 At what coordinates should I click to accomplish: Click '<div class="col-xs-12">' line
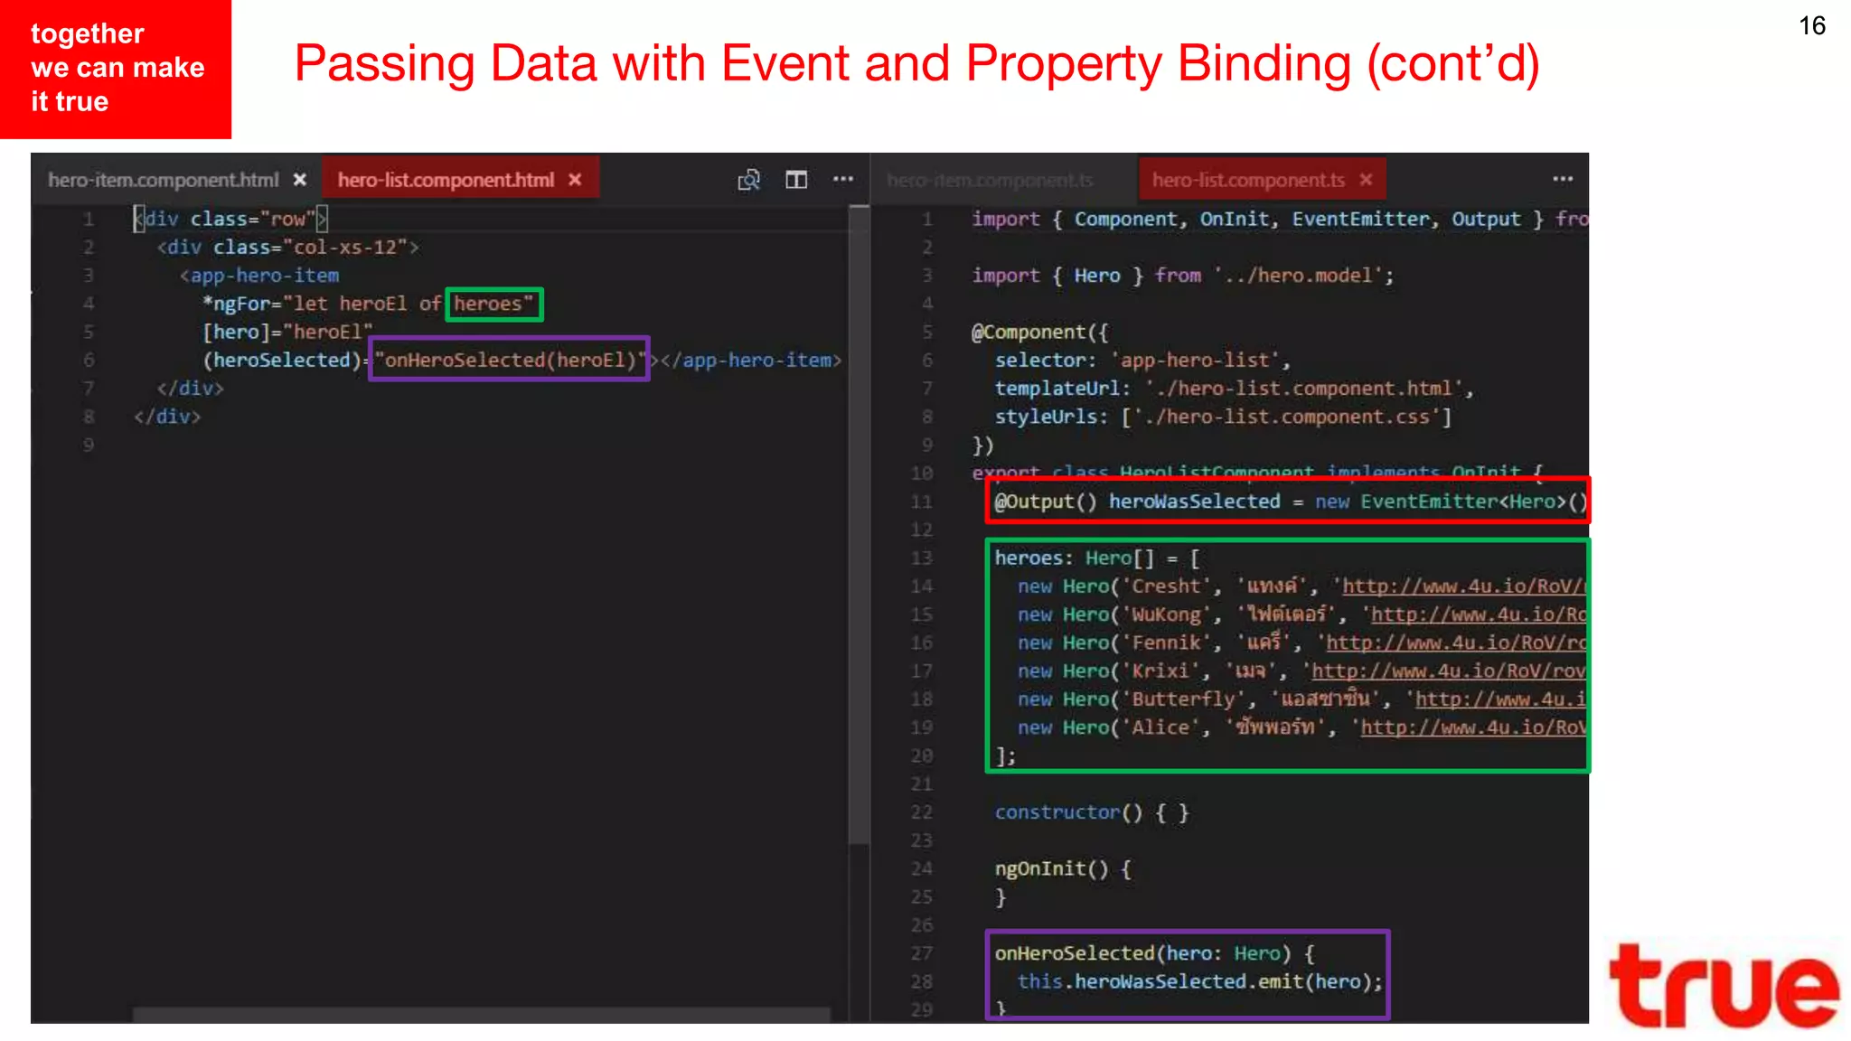(x=287, y=247)
